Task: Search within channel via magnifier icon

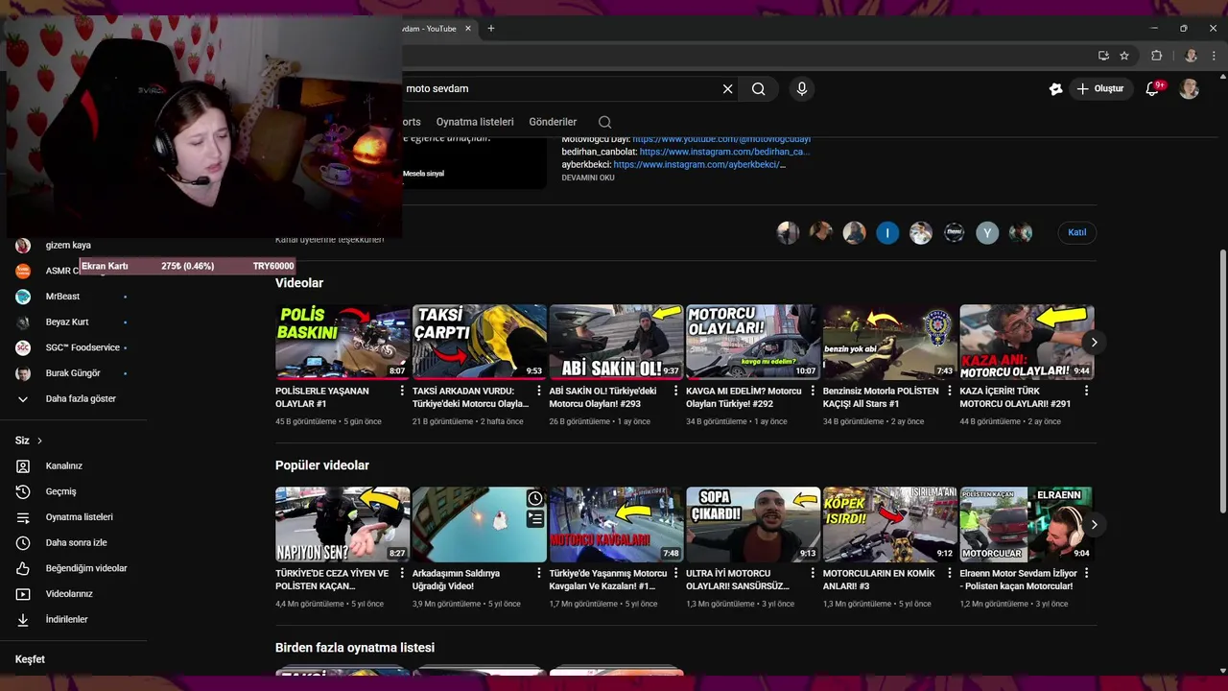Action: coord(604,122)
